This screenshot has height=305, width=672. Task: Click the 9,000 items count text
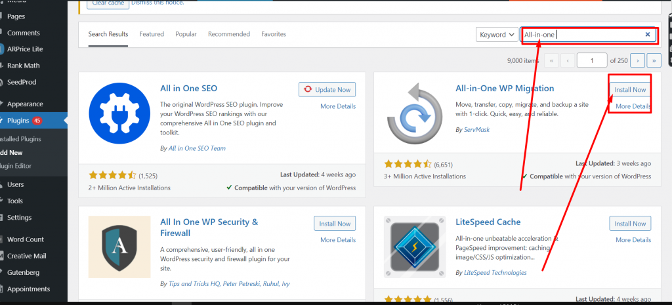pyautogui.click(x=523, y=61)
